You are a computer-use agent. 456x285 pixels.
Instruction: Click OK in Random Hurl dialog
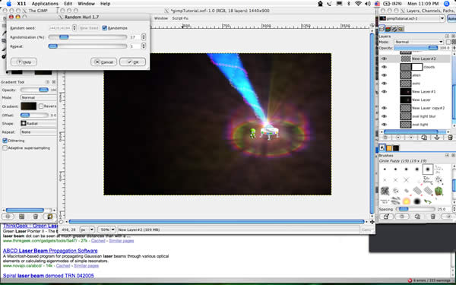point(132,62)
